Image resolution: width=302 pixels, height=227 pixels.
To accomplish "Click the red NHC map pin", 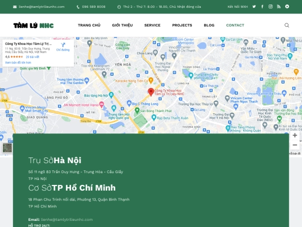I will coord(151,92).
